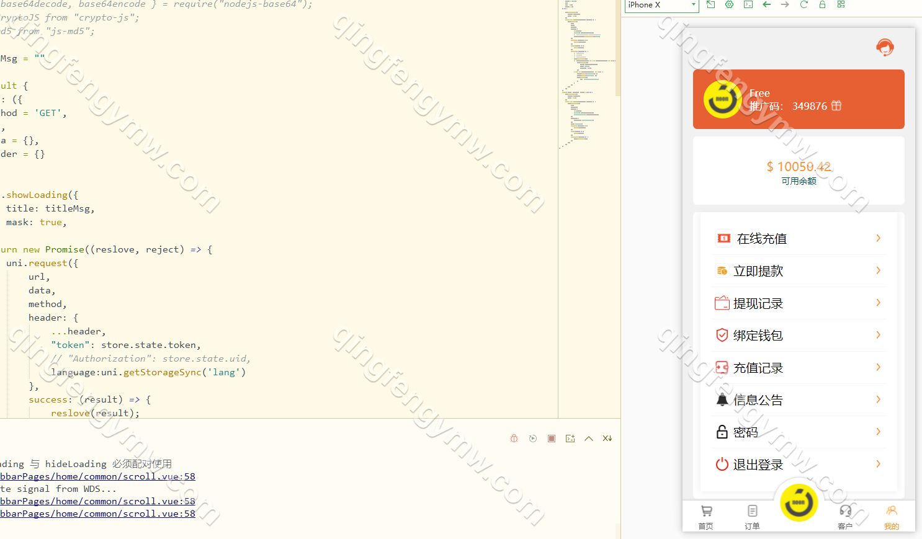
Task: Click the pop-out preview window icon
Action: click(711, 4)
